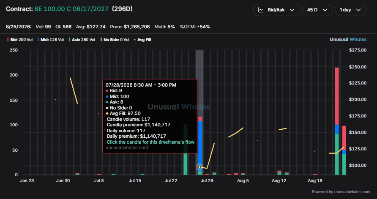Image resolution: width=377 pixels, height=199 pixels.
Task: Toggle the Avg Fill legend item
Action: point(142,40)
